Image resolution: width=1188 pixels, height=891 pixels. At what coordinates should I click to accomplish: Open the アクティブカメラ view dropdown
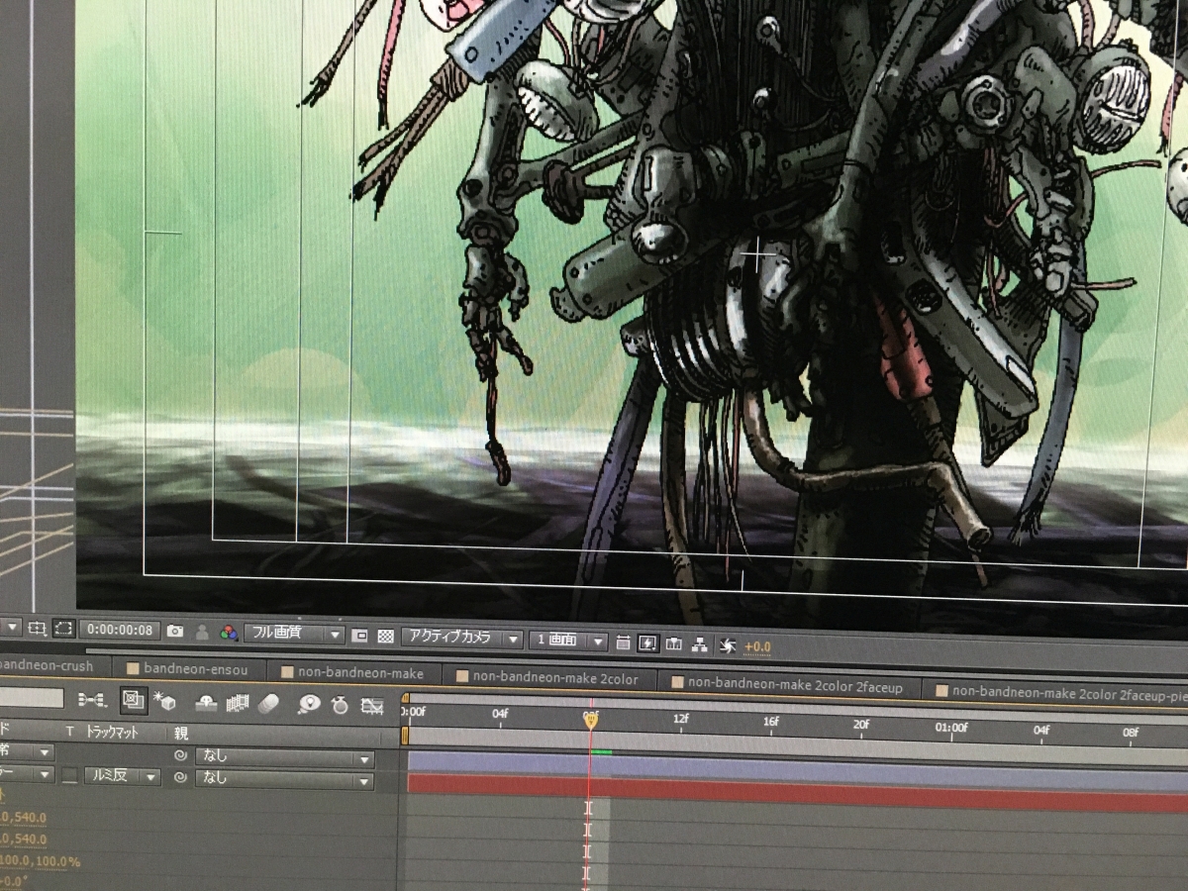pyautogui.click(x=462, y=639)
